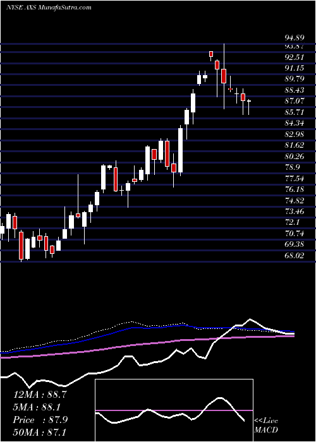Click the 12MA : 88.7 readout

[40, 395]
